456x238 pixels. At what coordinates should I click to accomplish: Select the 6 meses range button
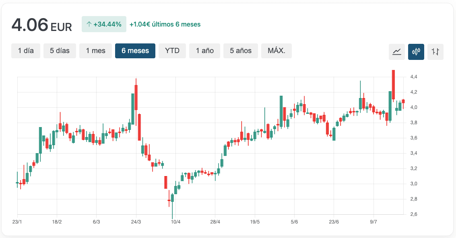135,51
